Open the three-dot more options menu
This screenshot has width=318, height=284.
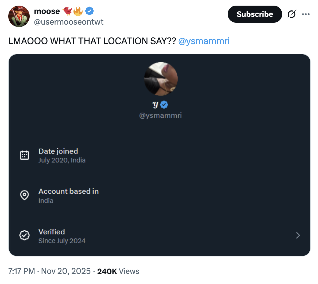[x=306, y=14]
